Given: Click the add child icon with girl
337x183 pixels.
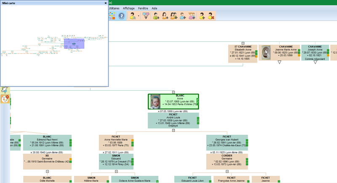Looking at the screenshot, I should point(192,16).
